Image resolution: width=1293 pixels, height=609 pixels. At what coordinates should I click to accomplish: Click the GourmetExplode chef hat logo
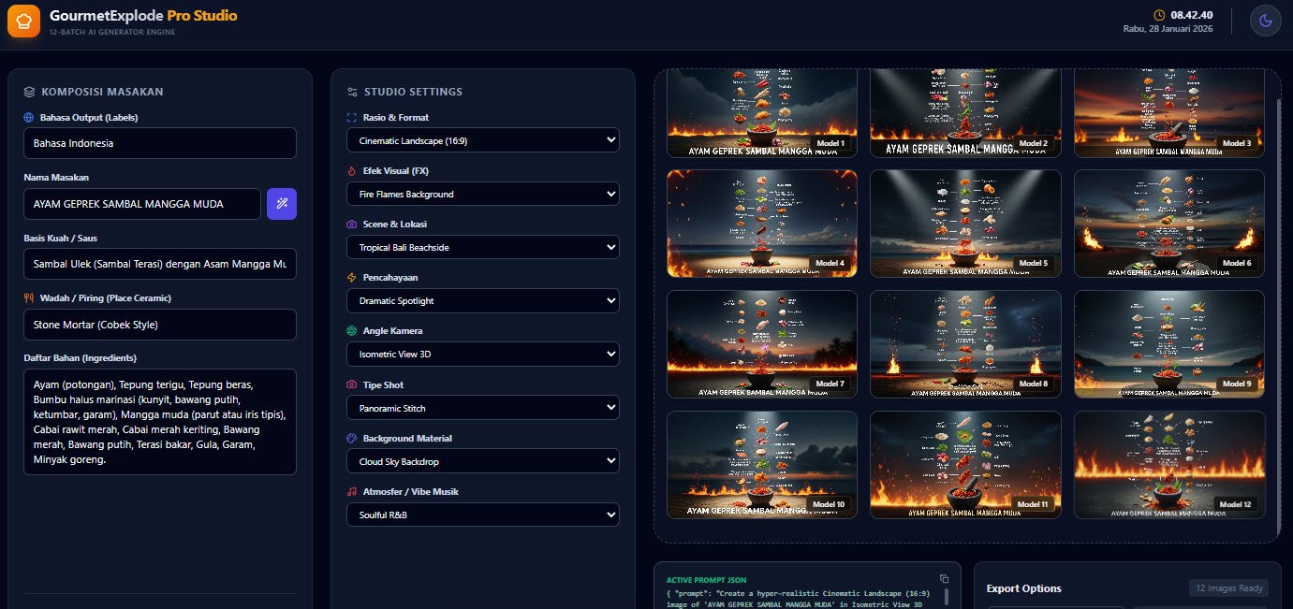click(x=23, y=21)
